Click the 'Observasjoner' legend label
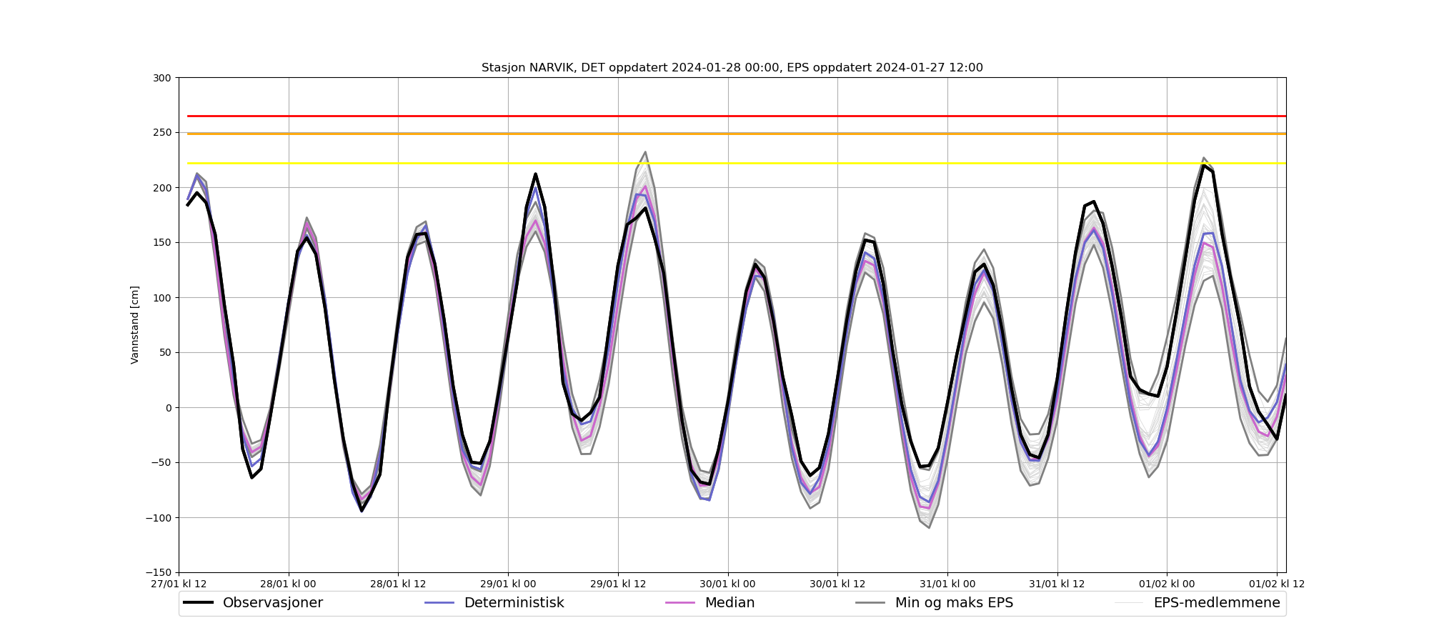The width and height of the screenshot is (1429, 643). (273, 603)
